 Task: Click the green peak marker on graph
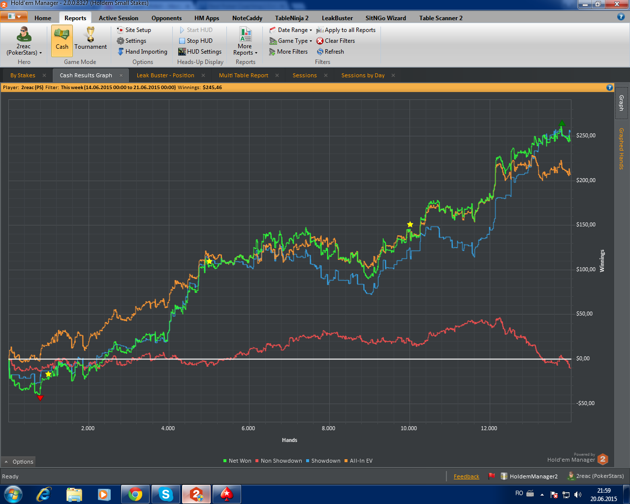click(562, 124)
